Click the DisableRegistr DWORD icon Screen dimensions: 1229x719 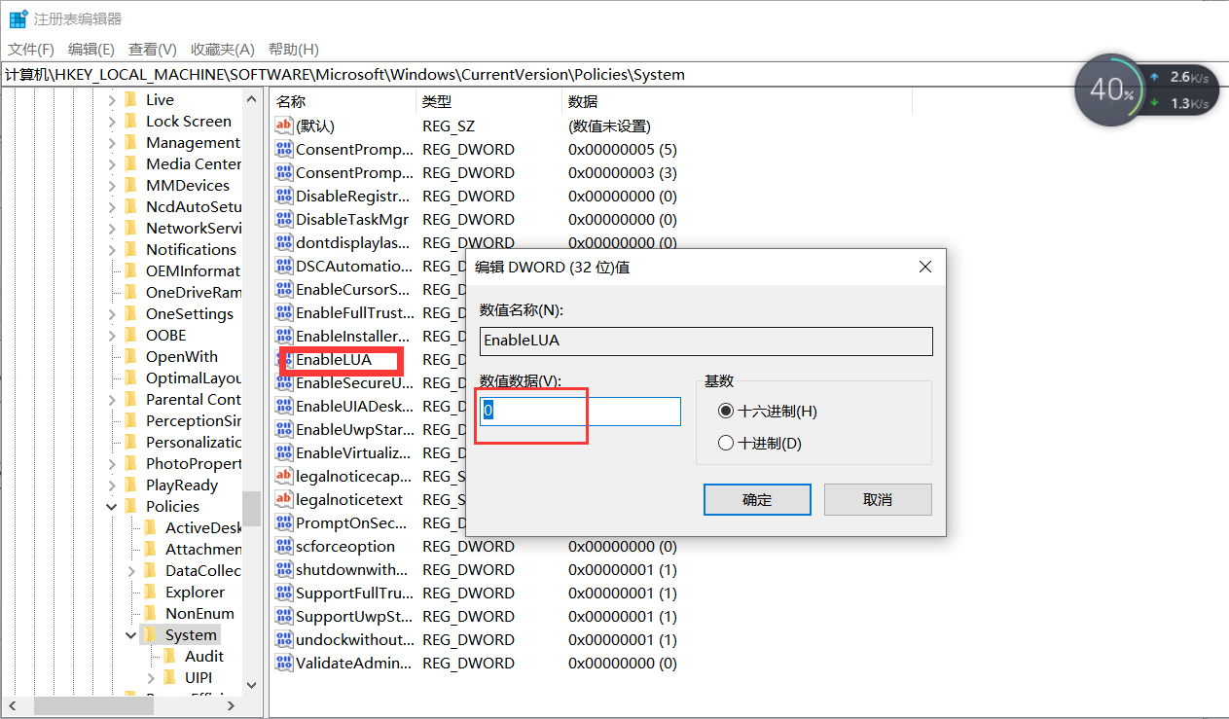pyautogui.click(x=284, y=196)
